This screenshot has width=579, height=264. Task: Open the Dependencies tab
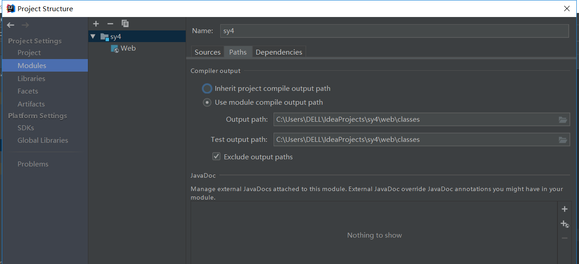(x=279, y=52)
